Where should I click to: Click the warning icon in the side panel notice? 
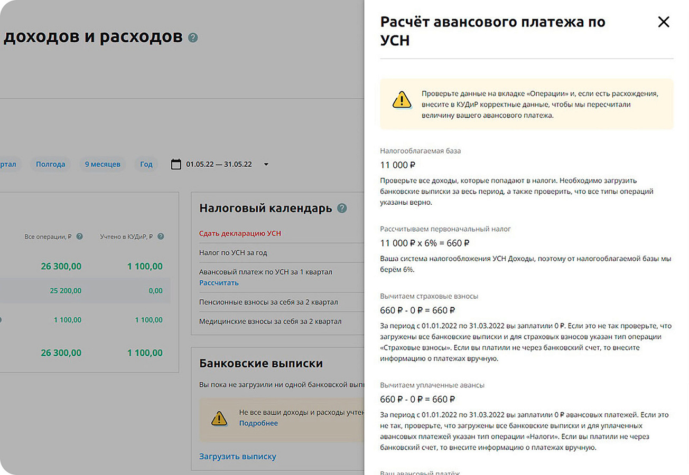point(402,99)
